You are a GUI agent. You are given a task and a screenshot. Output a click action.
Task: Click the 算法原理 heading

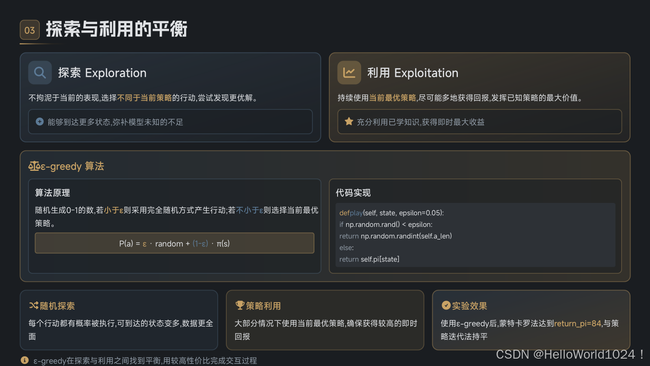(x=52, y=193)
